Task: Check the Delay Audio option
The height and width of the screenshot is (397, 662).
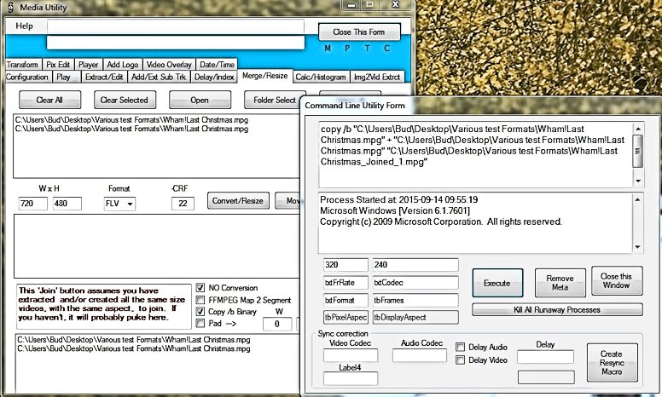Action: (x=461, y=348)
